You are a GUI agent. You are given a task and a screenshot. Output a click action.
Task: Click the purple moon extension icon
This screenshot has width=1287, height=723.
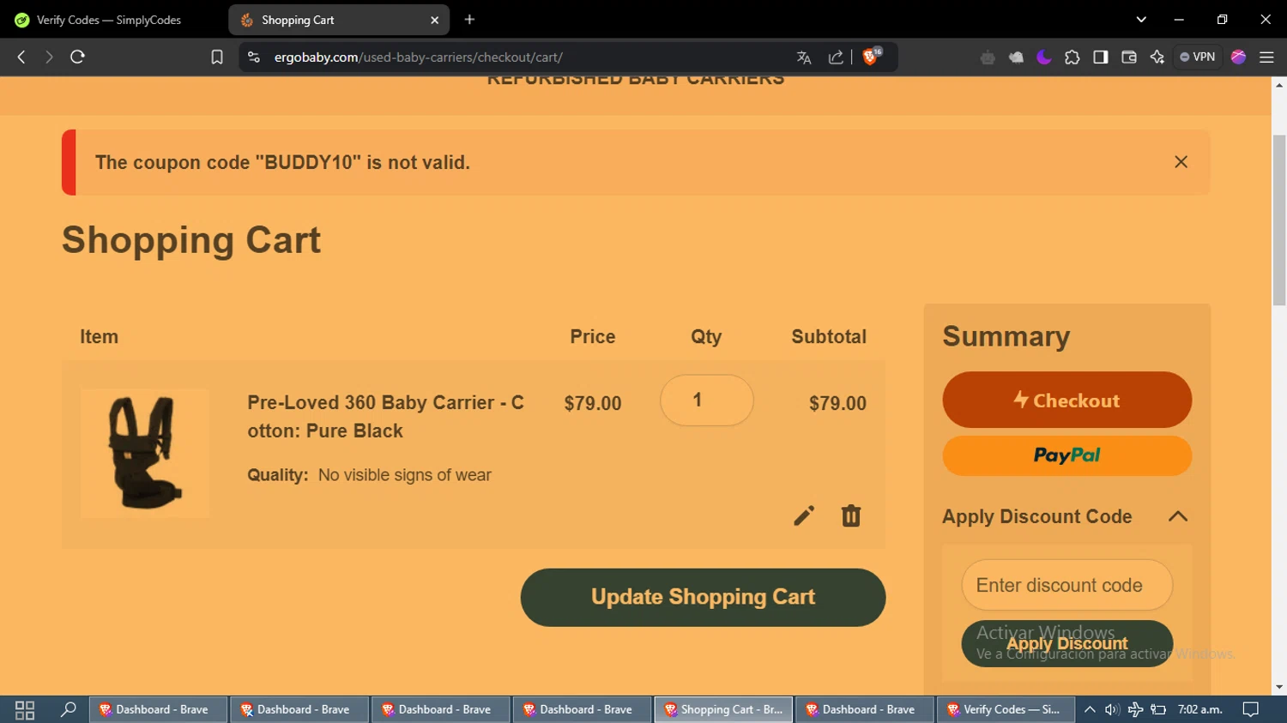click(x=1044, y=57)
